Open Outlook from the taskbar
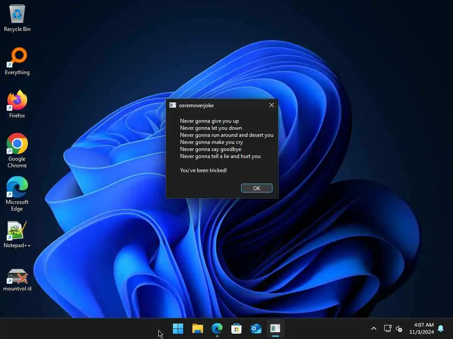Viewport: 453px width, 339px height. coord(256,328)
